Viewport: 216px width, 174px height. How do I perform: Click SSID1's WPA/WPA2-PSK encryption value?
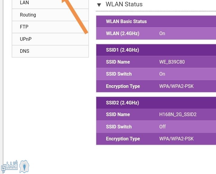point(176,86)
